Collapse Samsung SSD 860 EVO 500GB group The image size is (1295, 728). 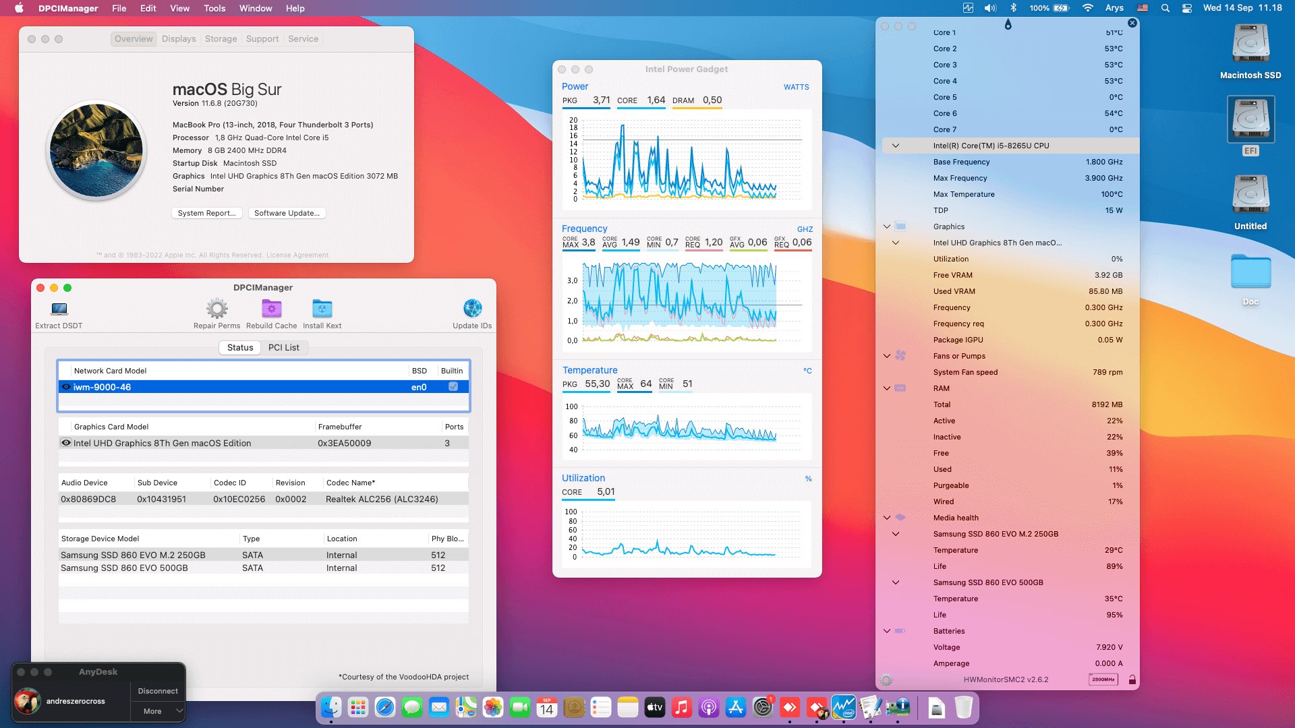point(896,582)
